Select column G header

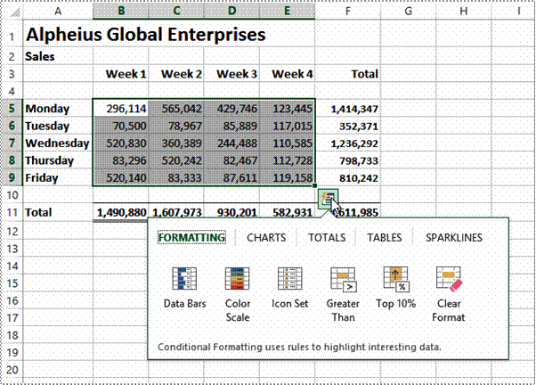click(408, 11)
